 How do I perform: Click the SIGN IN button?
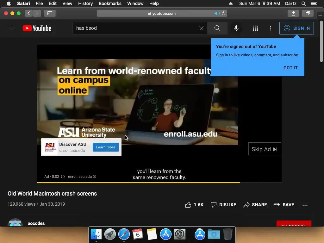point(296,28)
